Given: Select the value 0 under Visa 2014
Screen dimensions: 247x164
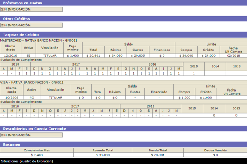Looking at the screenshot, I should 214,115.
